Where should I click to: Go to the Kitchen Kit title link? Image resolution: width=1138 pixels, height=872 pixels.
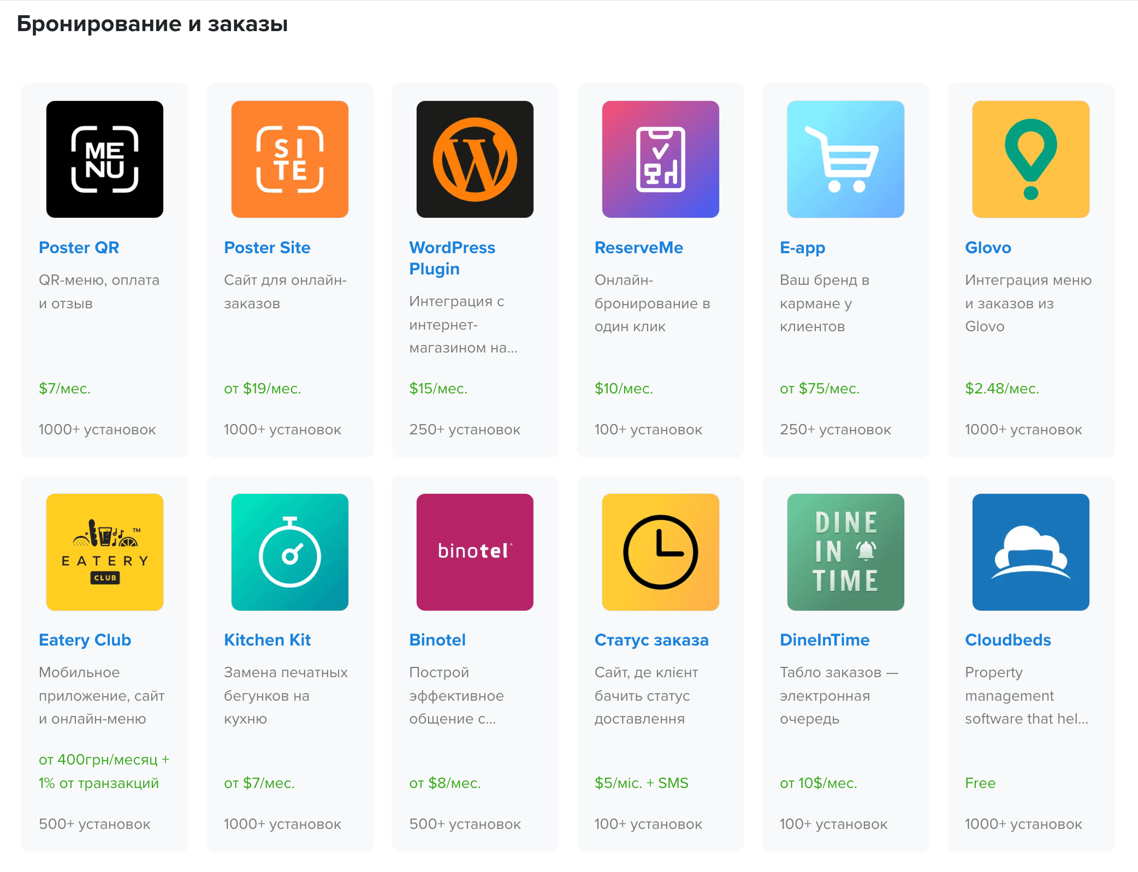(267, 640)
